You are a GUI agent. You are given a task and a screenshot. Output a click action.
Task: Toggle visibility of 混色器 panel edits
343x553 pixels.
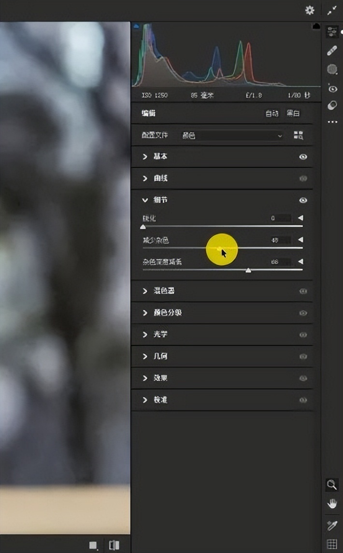pos(303,291)
